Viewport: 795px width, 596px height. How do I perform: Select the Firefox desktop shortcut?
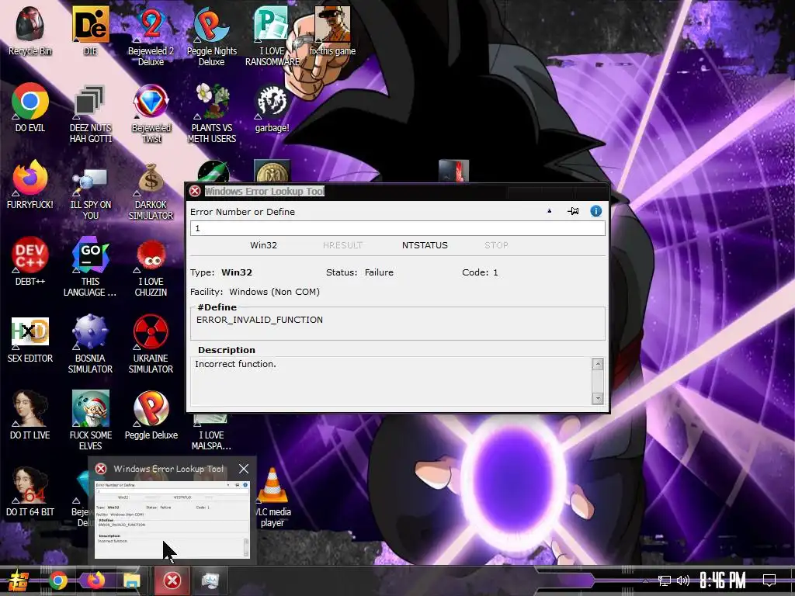tap(30, 184)
